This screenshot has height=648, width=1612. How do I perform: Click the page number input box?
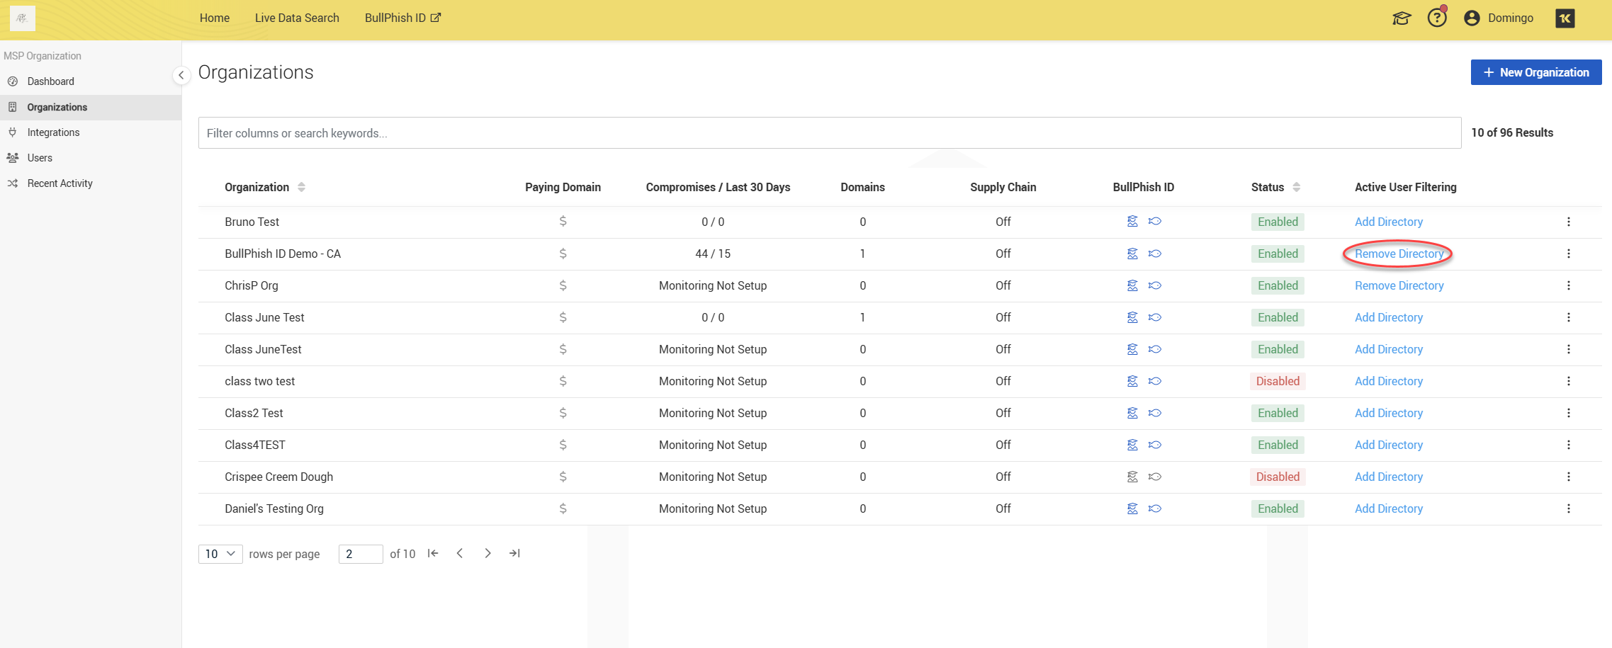[361, 554]
